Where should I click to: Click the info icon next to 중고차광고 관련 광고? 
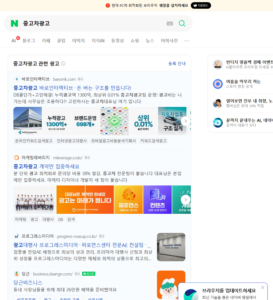click(x=63, y=64)
